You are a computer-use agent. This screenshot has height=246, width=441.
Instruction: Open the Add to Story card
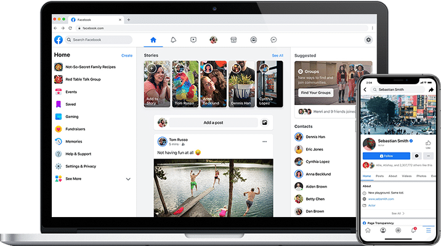157,84
